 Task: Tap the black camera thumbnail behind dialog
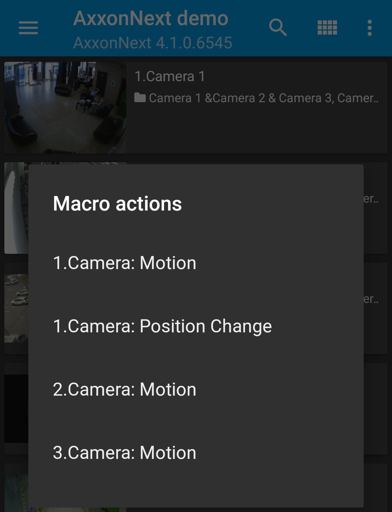(16, 408)
